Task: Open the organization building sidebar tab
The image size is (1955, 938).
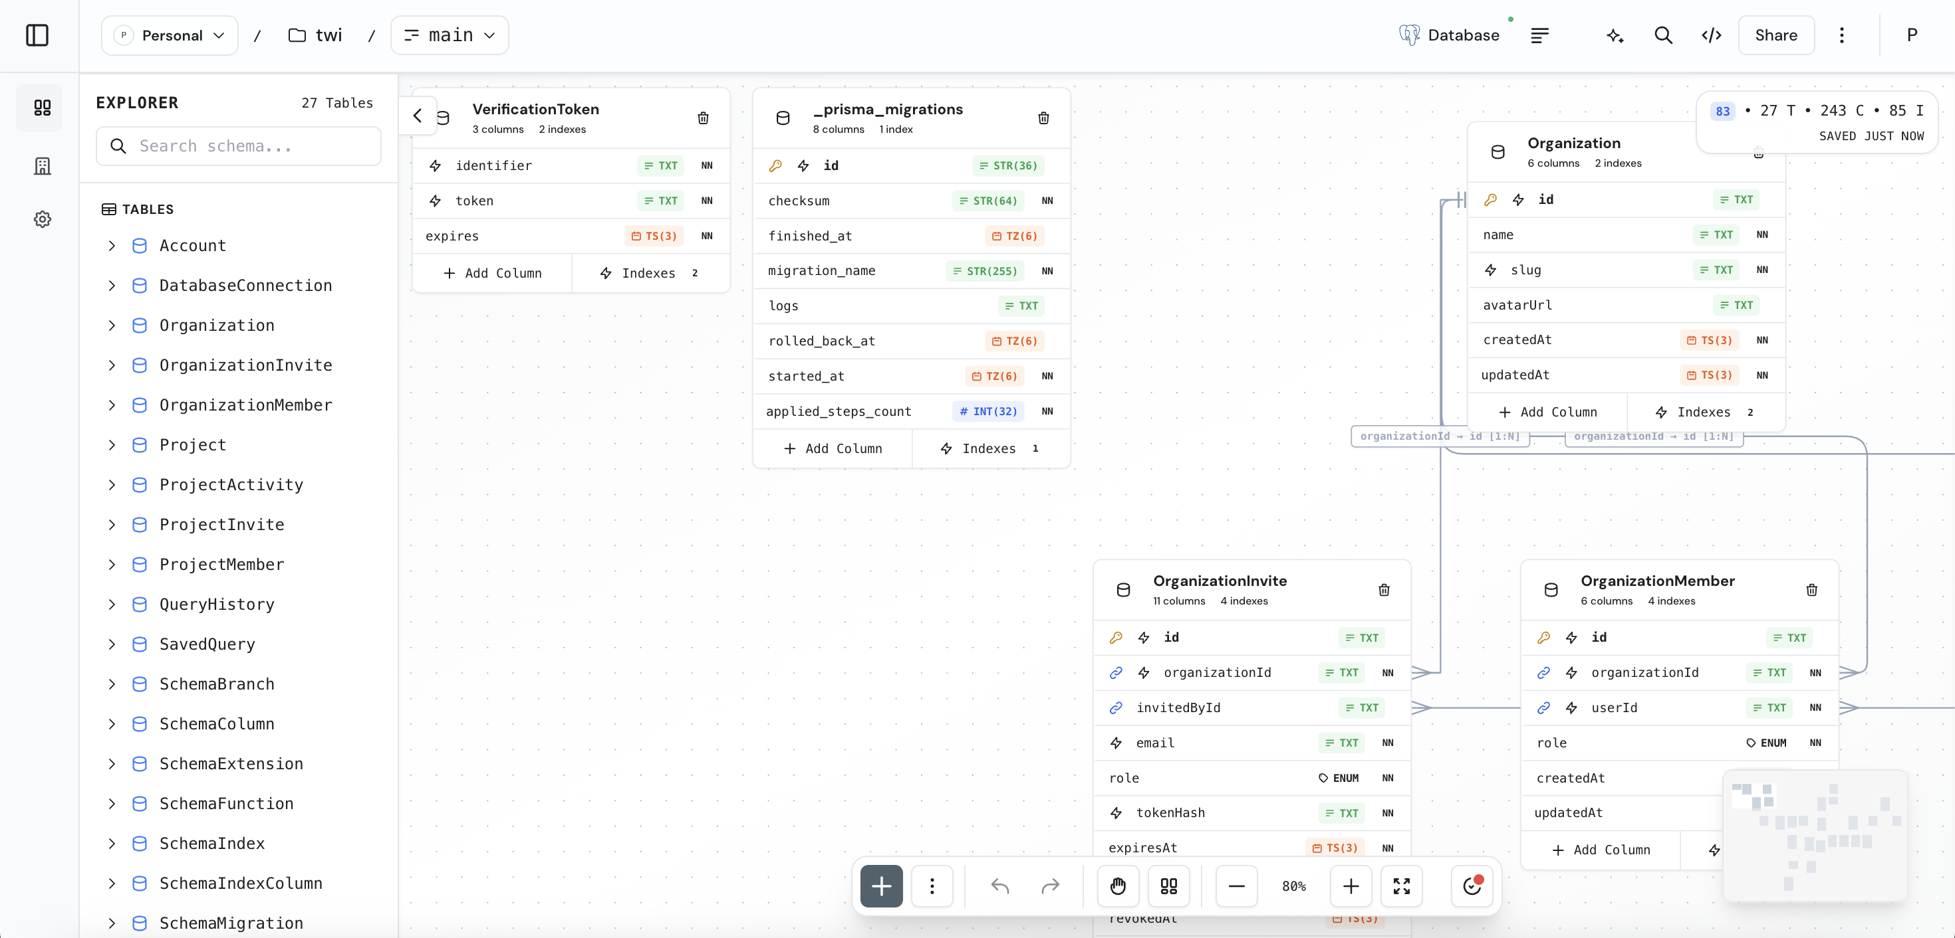Action: pos(43,166)
